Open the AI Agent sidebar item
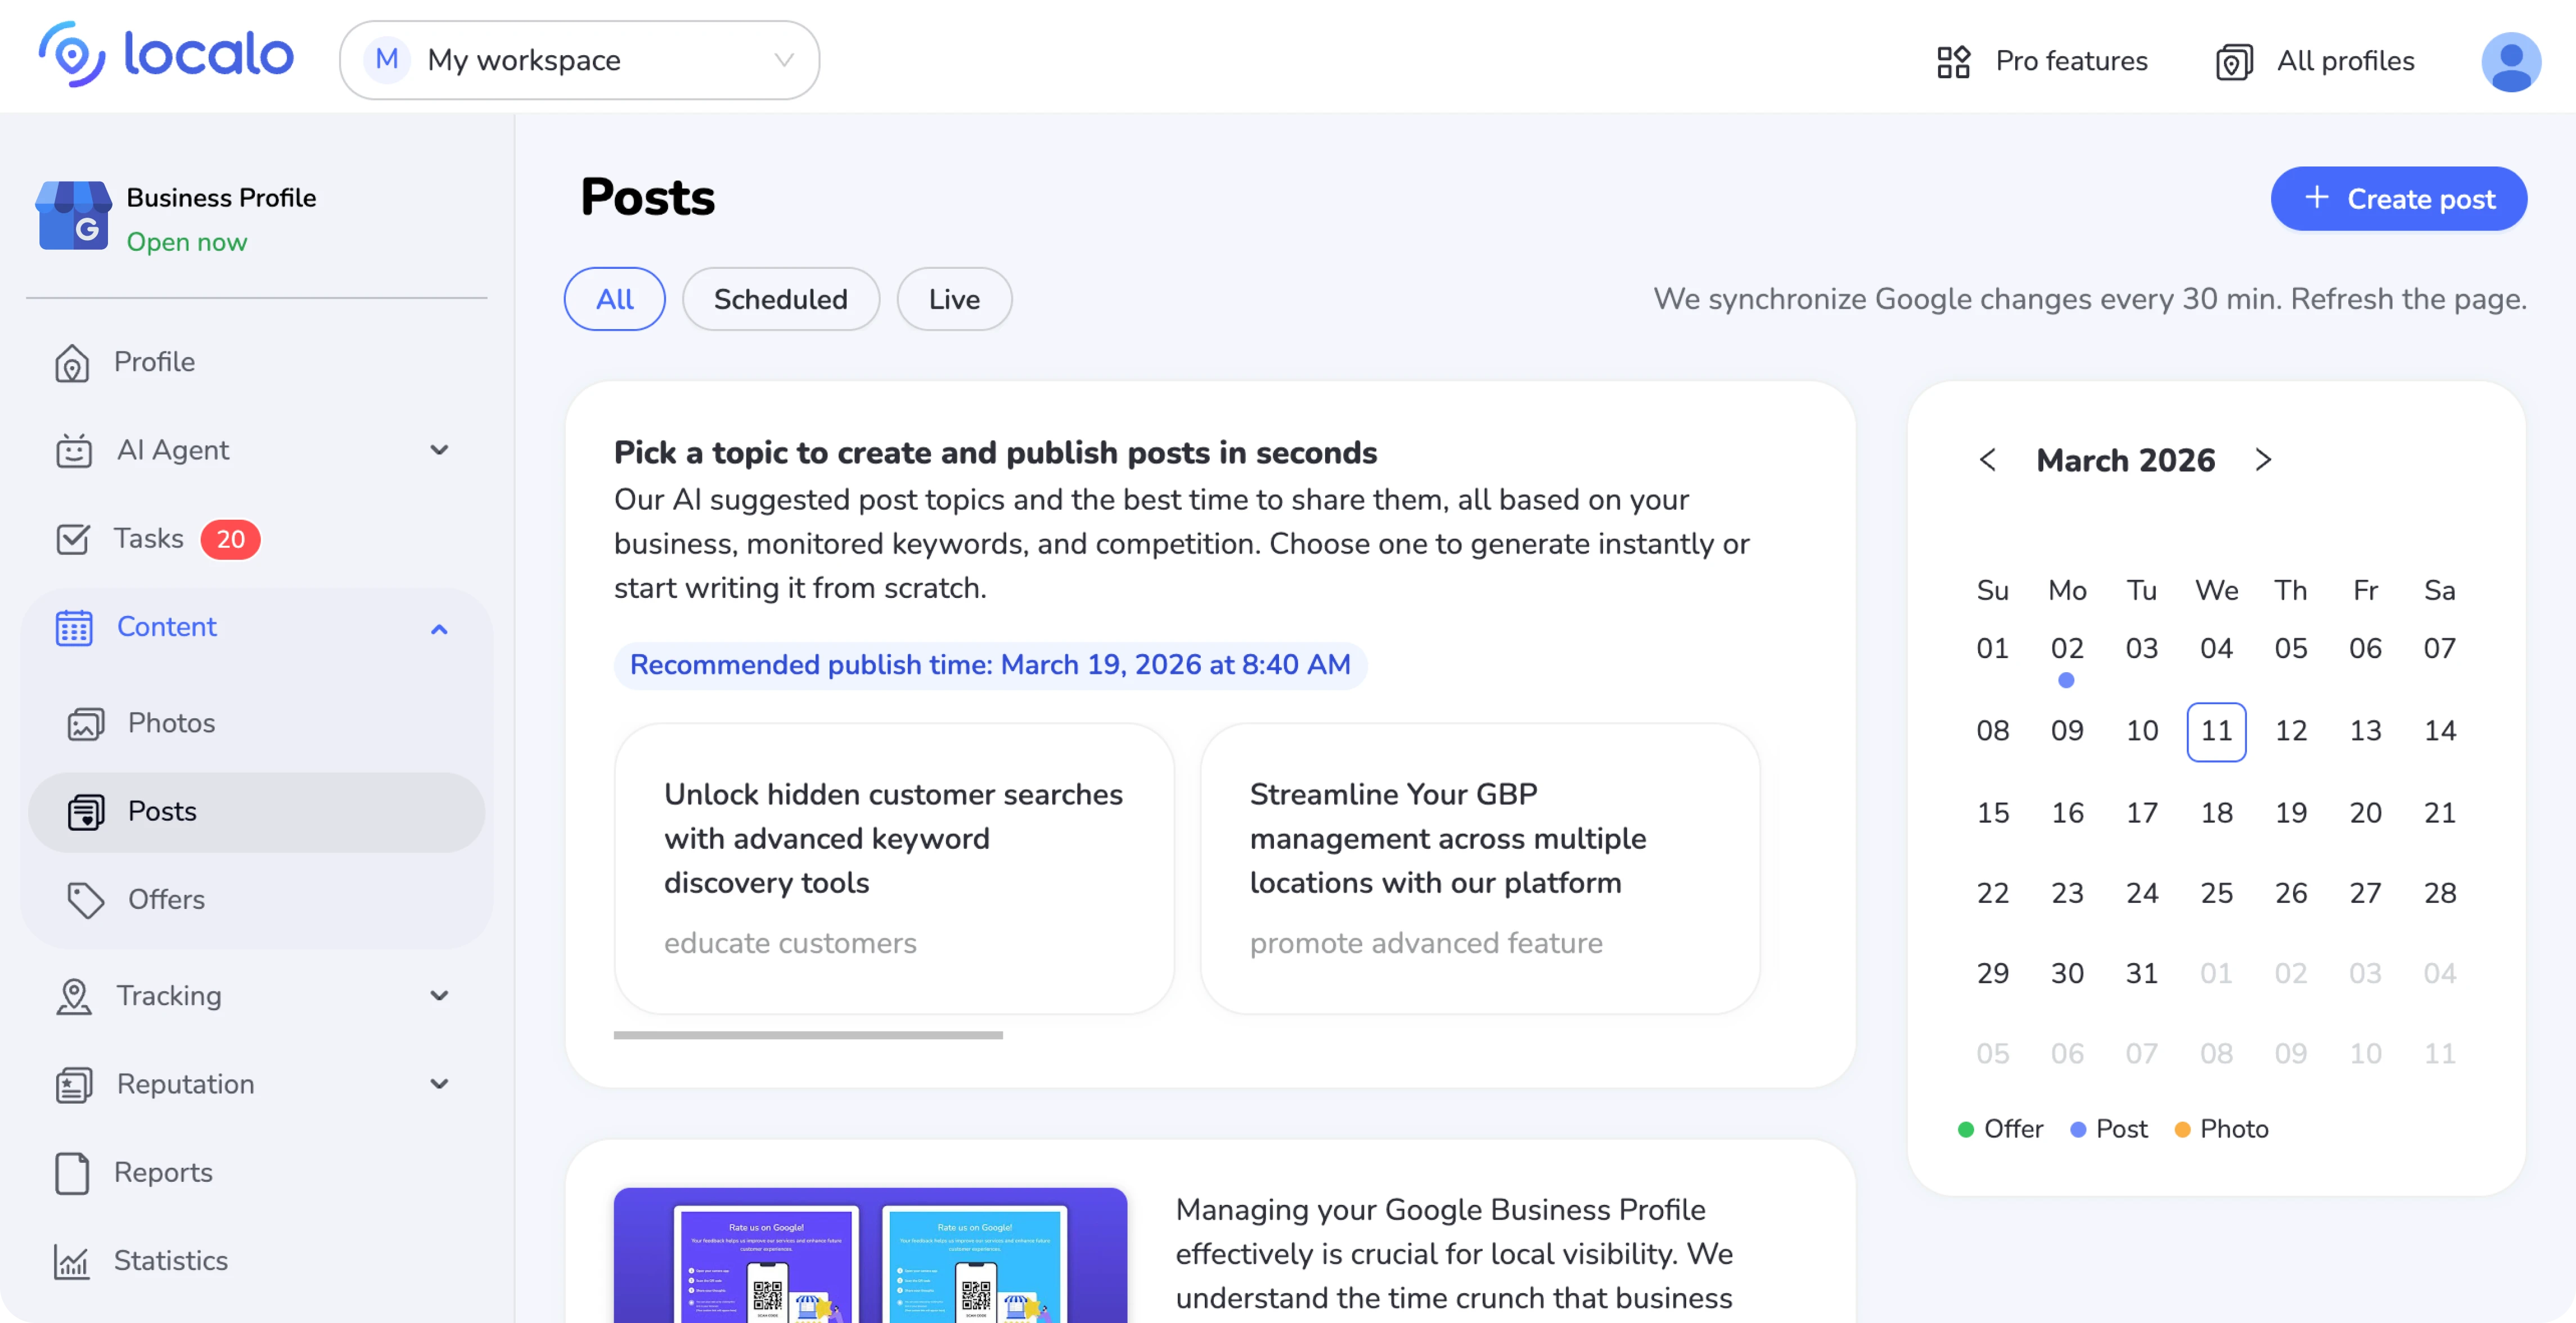 [173, 450]
